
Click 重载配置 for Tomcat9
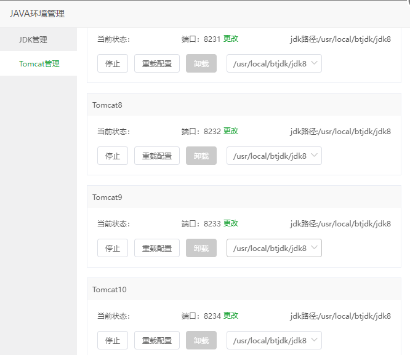(157, 248)
